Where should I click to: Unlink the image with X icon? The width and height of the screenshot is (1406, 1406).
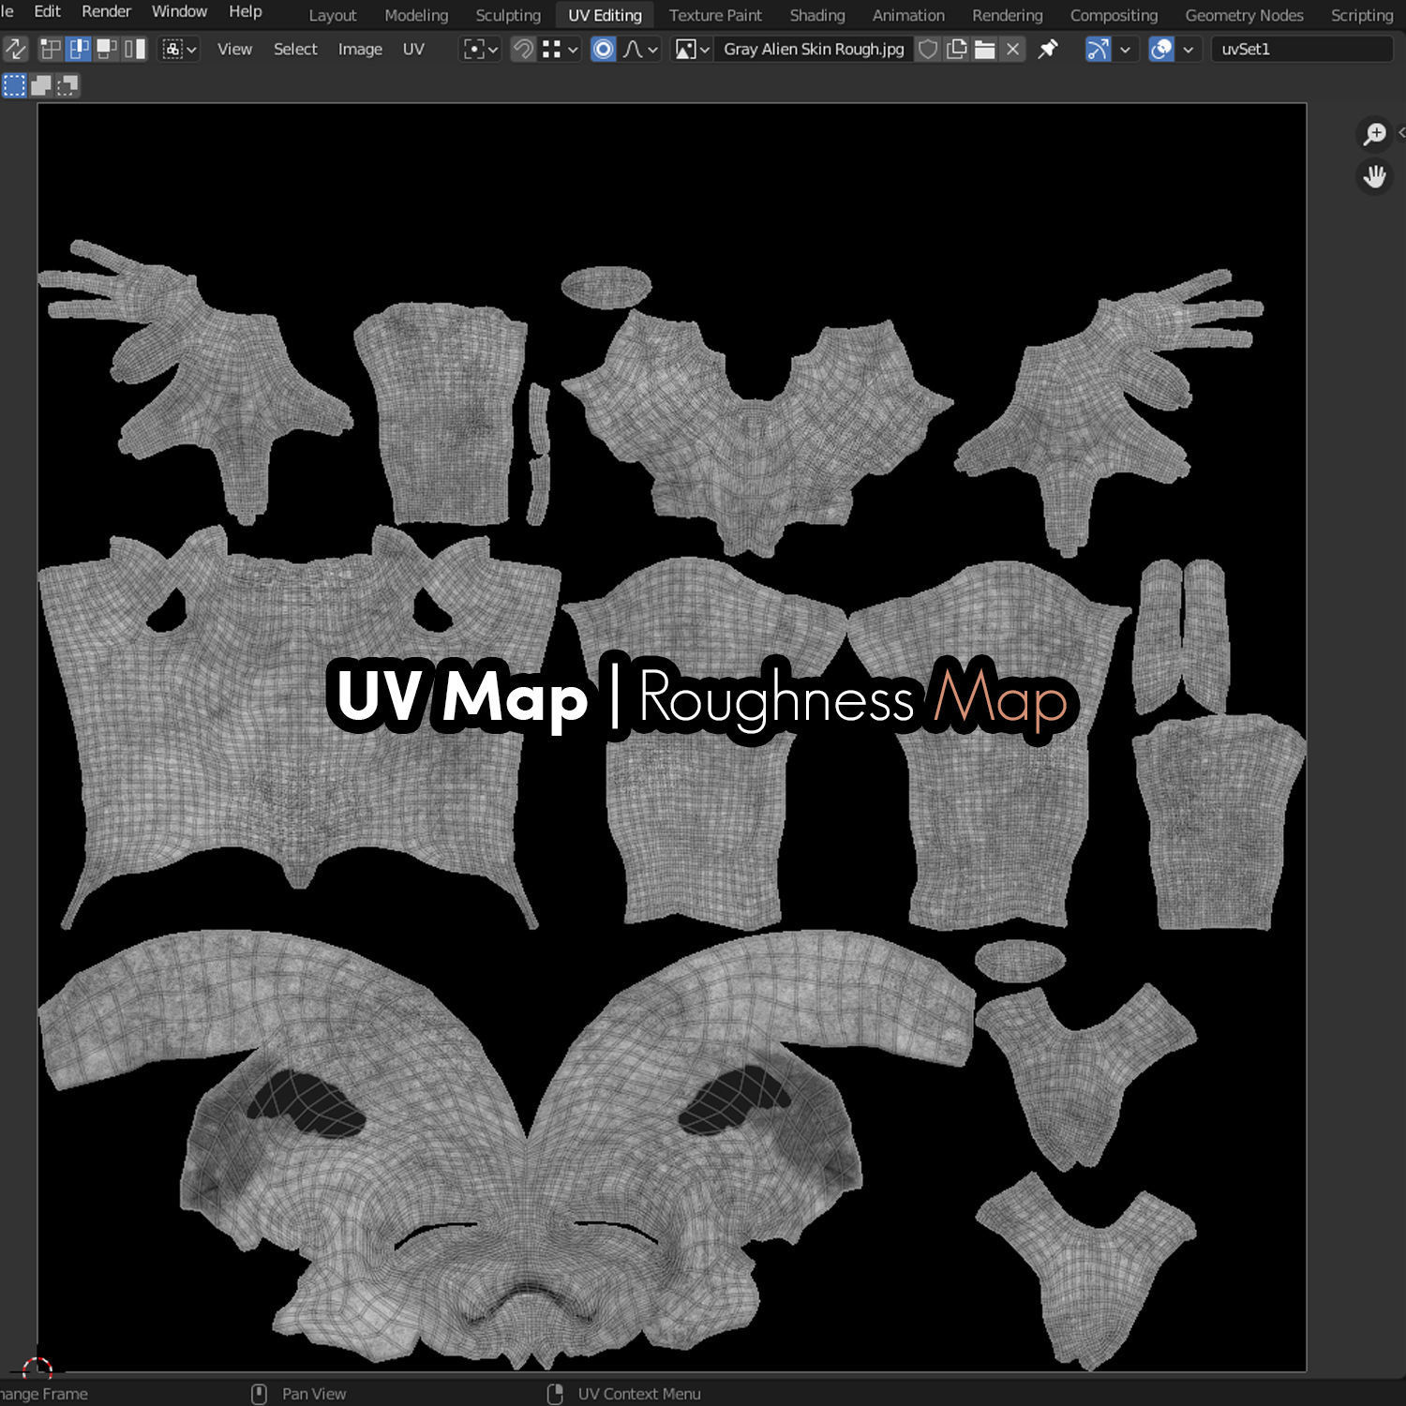tap(1012, 49)
